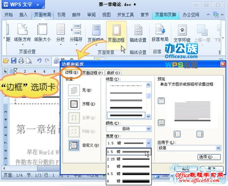Choose the 3 磅 width option
The image size is (228, 186).
129,166
